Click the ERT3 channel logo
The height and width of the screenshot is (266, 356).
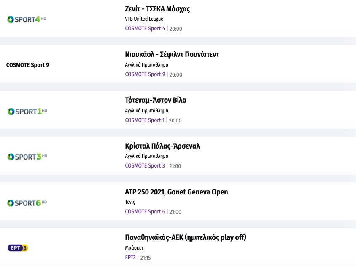tap(18, 248)
